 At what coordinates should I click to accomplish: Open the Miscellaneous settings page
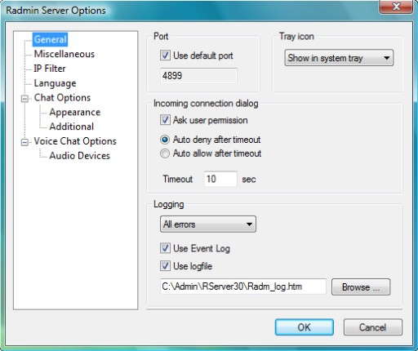pos(64,54)
